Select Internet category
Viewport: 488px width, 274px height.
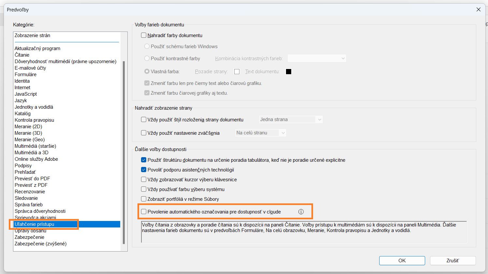(x=22, y=88)
